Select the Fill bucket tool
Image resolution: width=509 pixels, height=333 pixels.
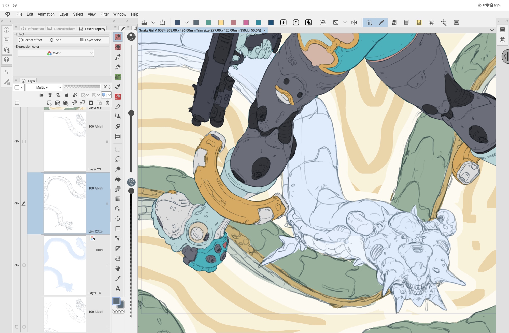pos(118,179)
